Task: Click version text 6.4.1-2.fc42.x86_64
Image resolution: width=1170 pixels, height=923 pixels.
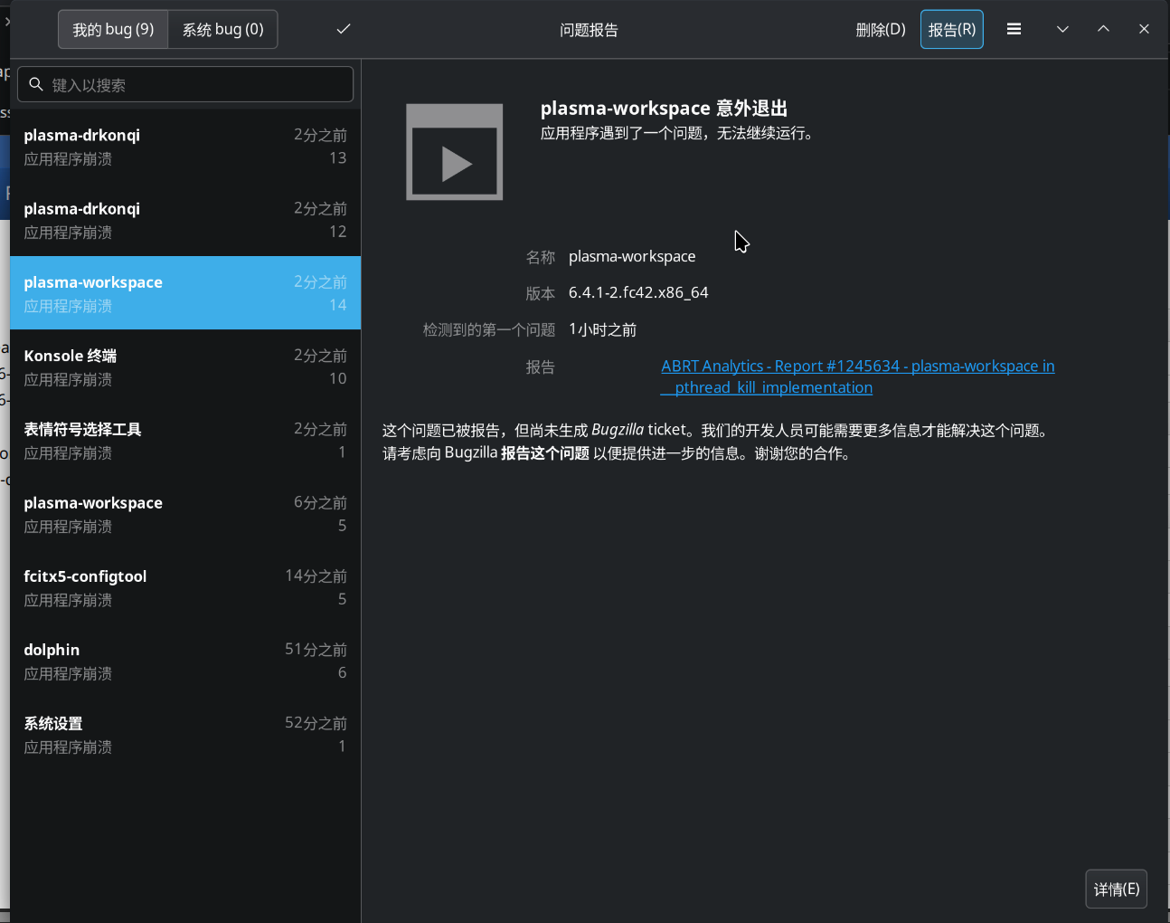Action: (x=638, y=292)
